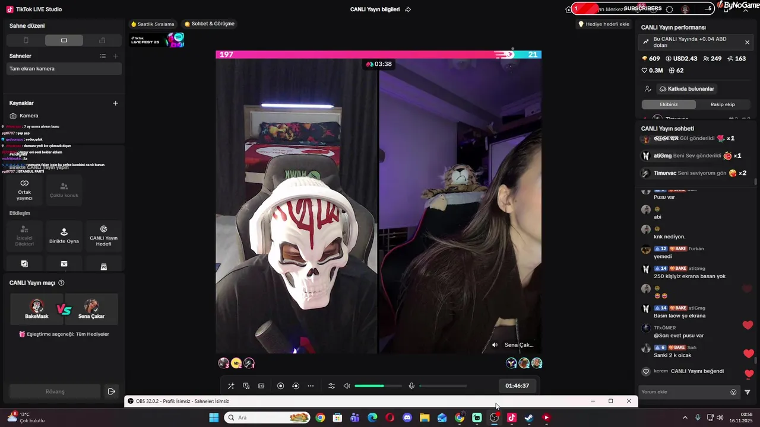Screen dimensions: 760x427
Task: View earnings USD2.43
Action: click(682, 59)
